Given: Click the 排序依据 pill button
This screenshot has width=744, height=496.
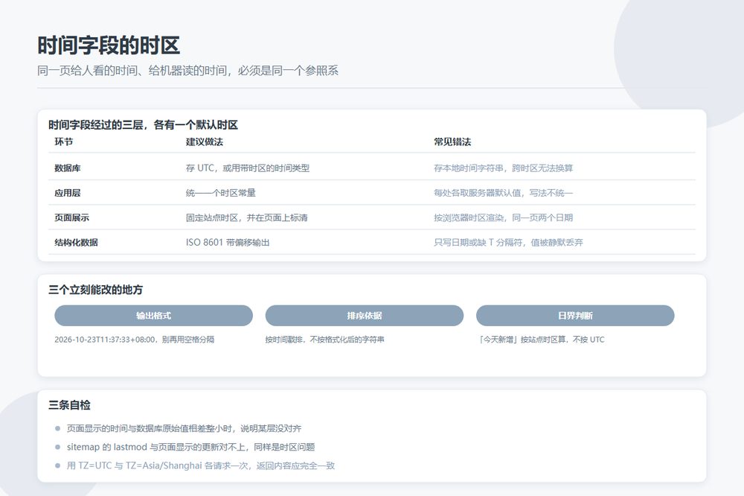Looking at the screenshot, I should (x=365, y=316).
